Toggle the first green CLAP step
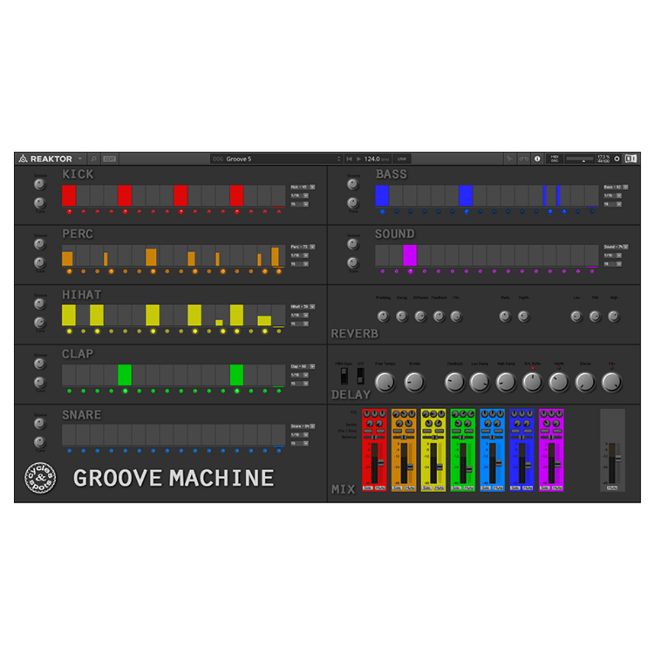Image resolution: width=654 pixels, height=654 pixels. pyautogui.click(x=125, y=375)
